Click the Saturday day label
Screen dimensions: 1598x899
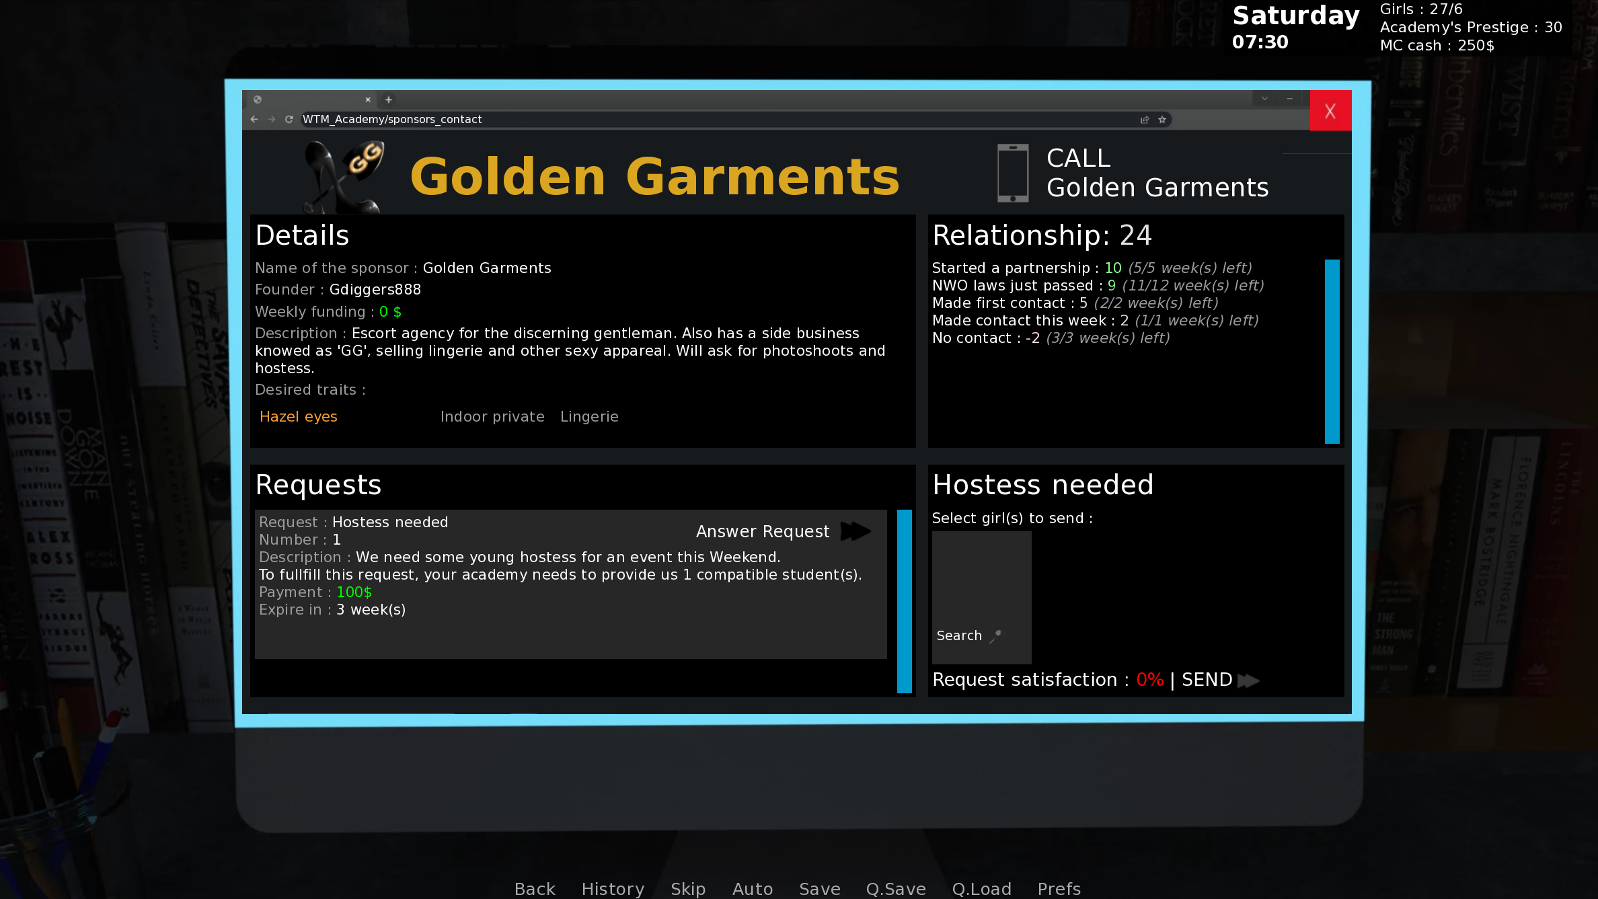(x=1295, y=15)
